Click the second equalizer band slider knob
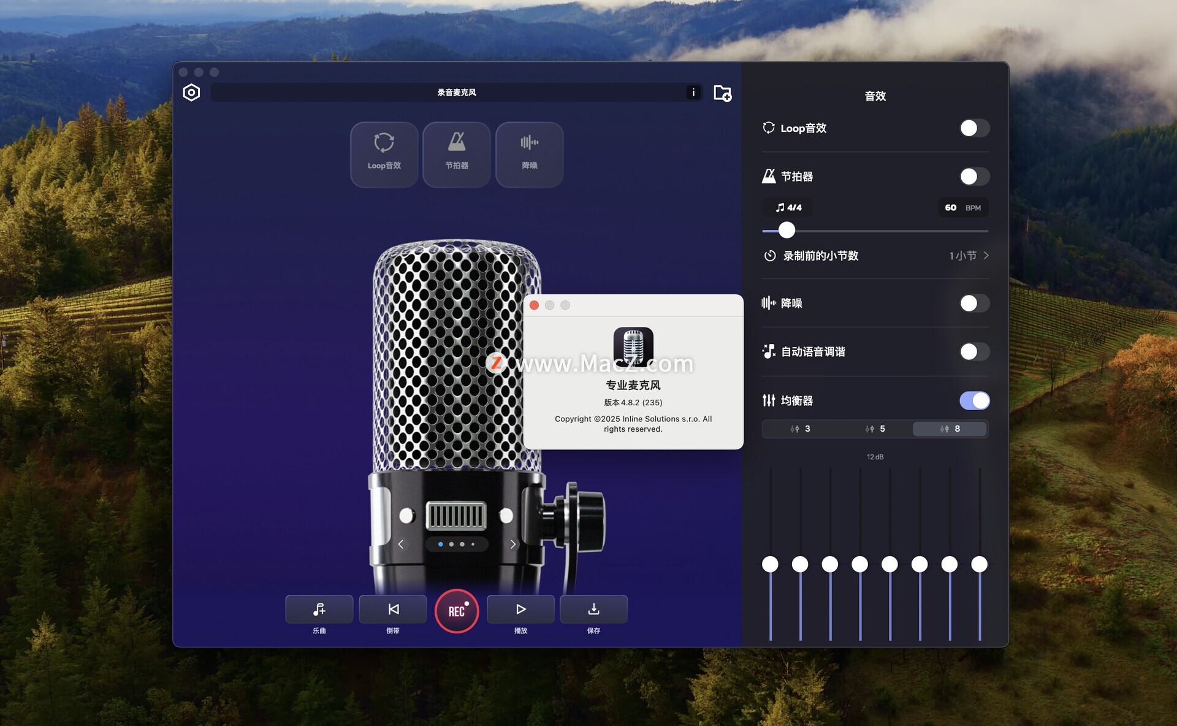The width and height of the screenshot is (1177, 726). click(x=800, y=564)
